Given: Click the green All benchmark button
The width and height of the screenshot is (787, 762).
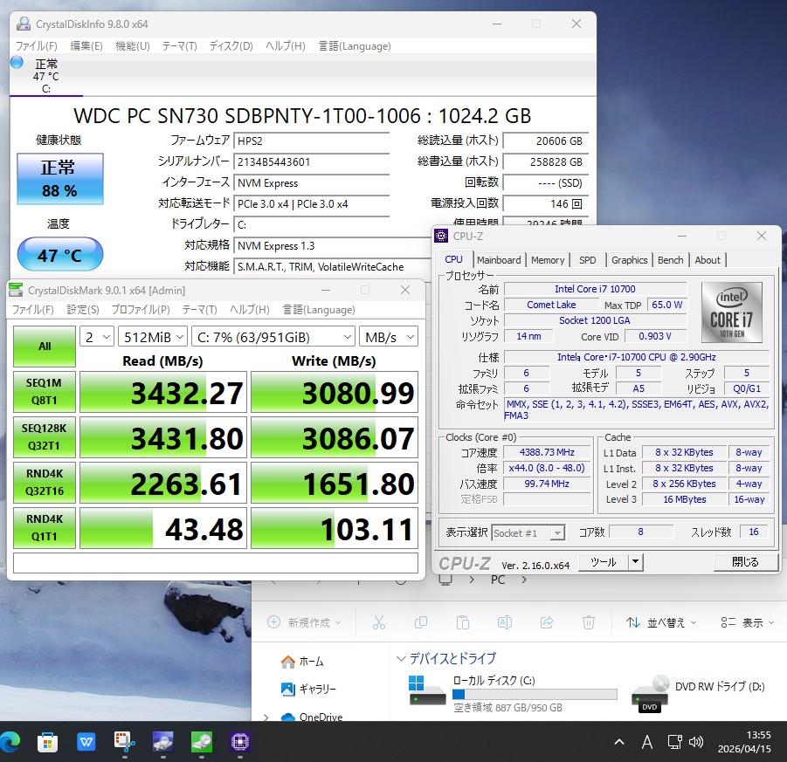Looking at the screenshot, I should click(45, 346).
